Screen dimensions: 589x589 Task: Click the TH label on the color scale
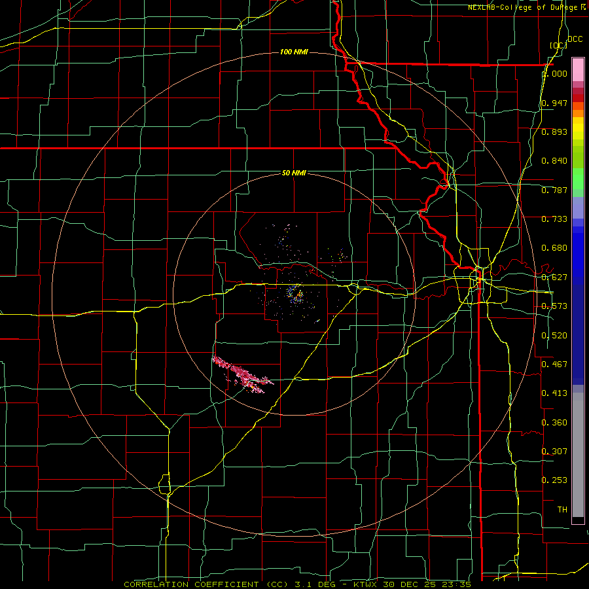[x=562, y=510]
